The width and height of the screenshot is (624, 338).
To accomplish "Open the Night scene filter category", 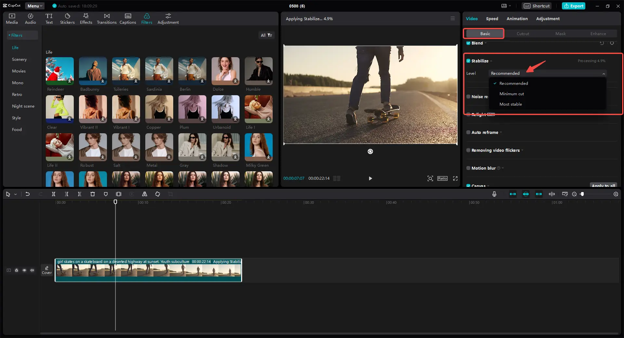I will pyautogui.click(x=23, y=106).
